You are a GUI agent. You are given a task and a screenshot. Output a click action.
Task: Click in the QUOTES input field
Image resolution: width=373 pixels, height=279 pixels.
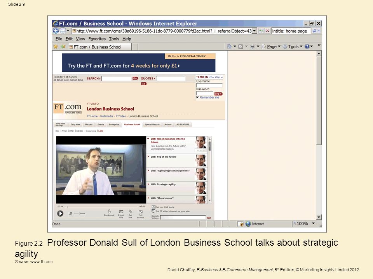coord(171,78)
